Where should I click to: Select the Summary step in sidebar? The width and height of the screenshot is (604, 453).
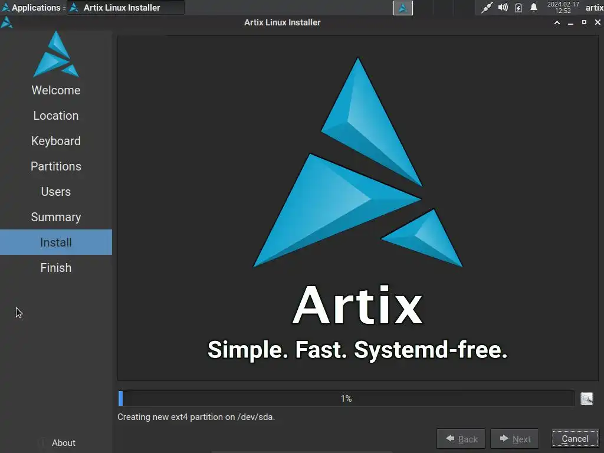[x=56, y=217]
